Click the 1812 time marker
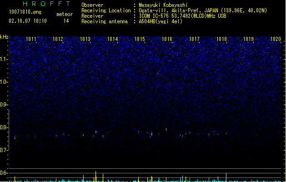The height and width of the screenshot is (182, 286). coord(58,39)
